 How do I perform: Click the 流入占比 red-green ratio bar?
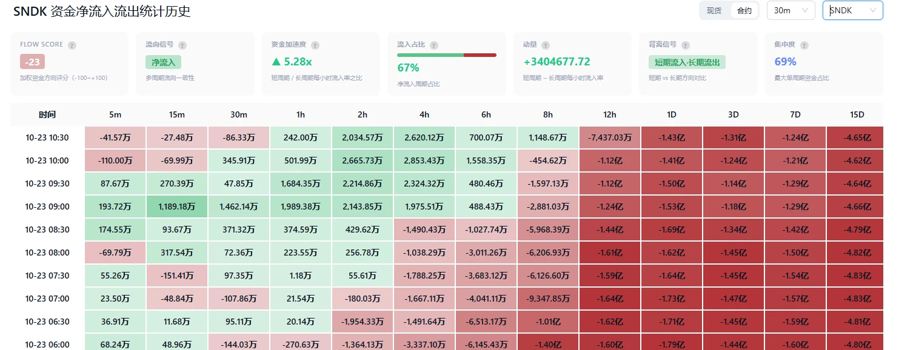[x=447, y=55]
